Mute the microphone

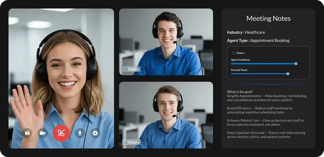[x=80, y=133]
